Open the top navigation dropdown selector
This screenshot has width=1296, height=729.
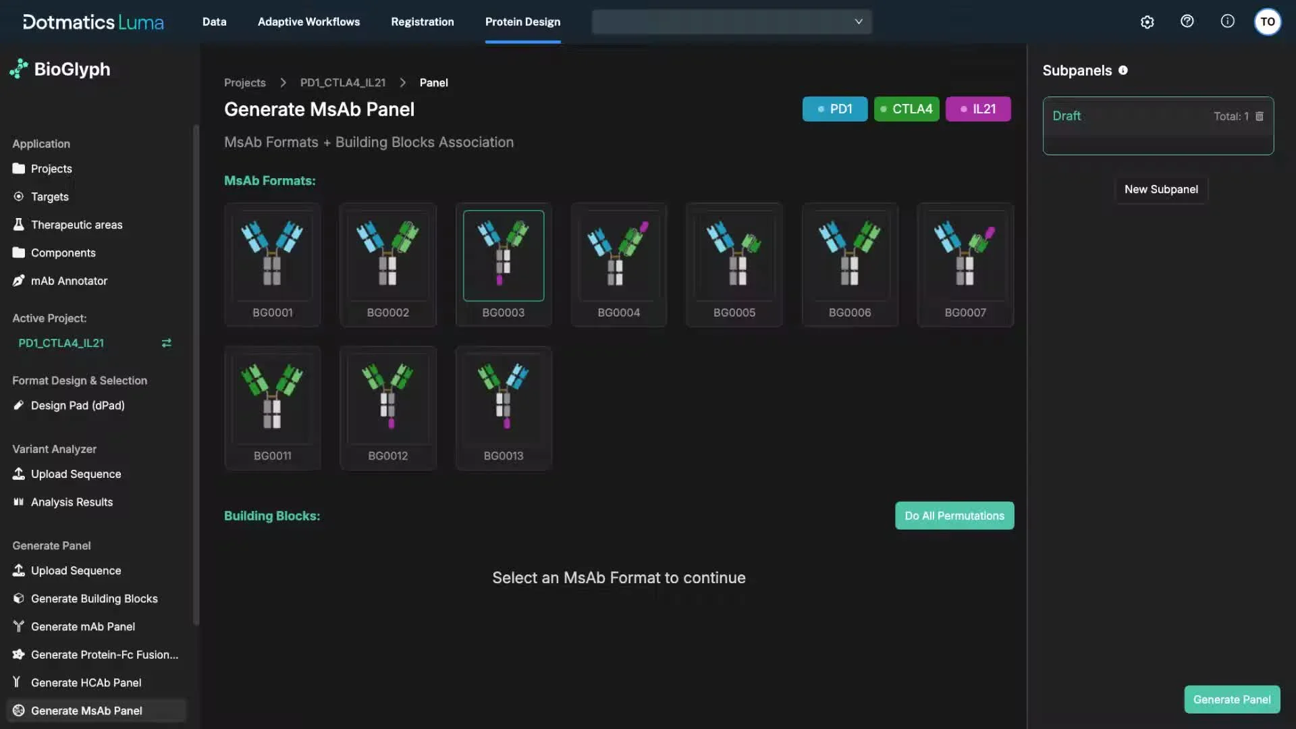pos(732,22)
